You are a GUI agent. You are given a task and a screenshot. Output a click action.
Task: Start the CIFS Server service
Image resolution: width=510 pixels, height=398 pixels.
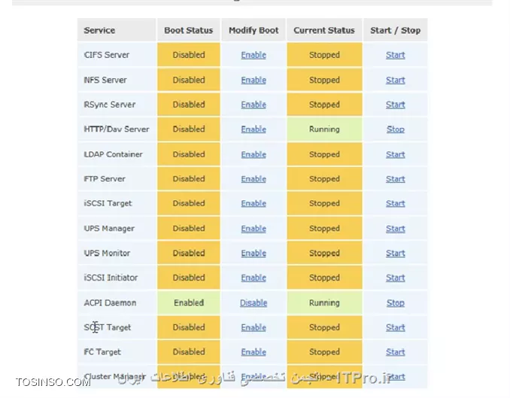[395, 55]
